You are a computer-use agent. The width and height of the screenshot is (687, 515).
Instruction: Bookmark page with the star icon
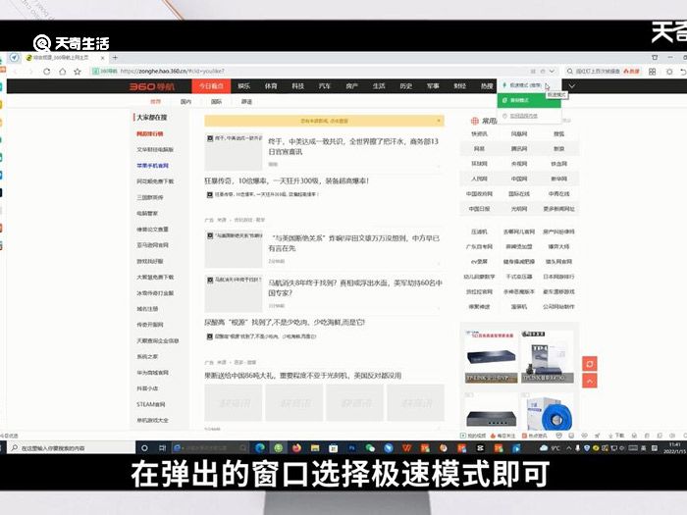tap(78, 72)
